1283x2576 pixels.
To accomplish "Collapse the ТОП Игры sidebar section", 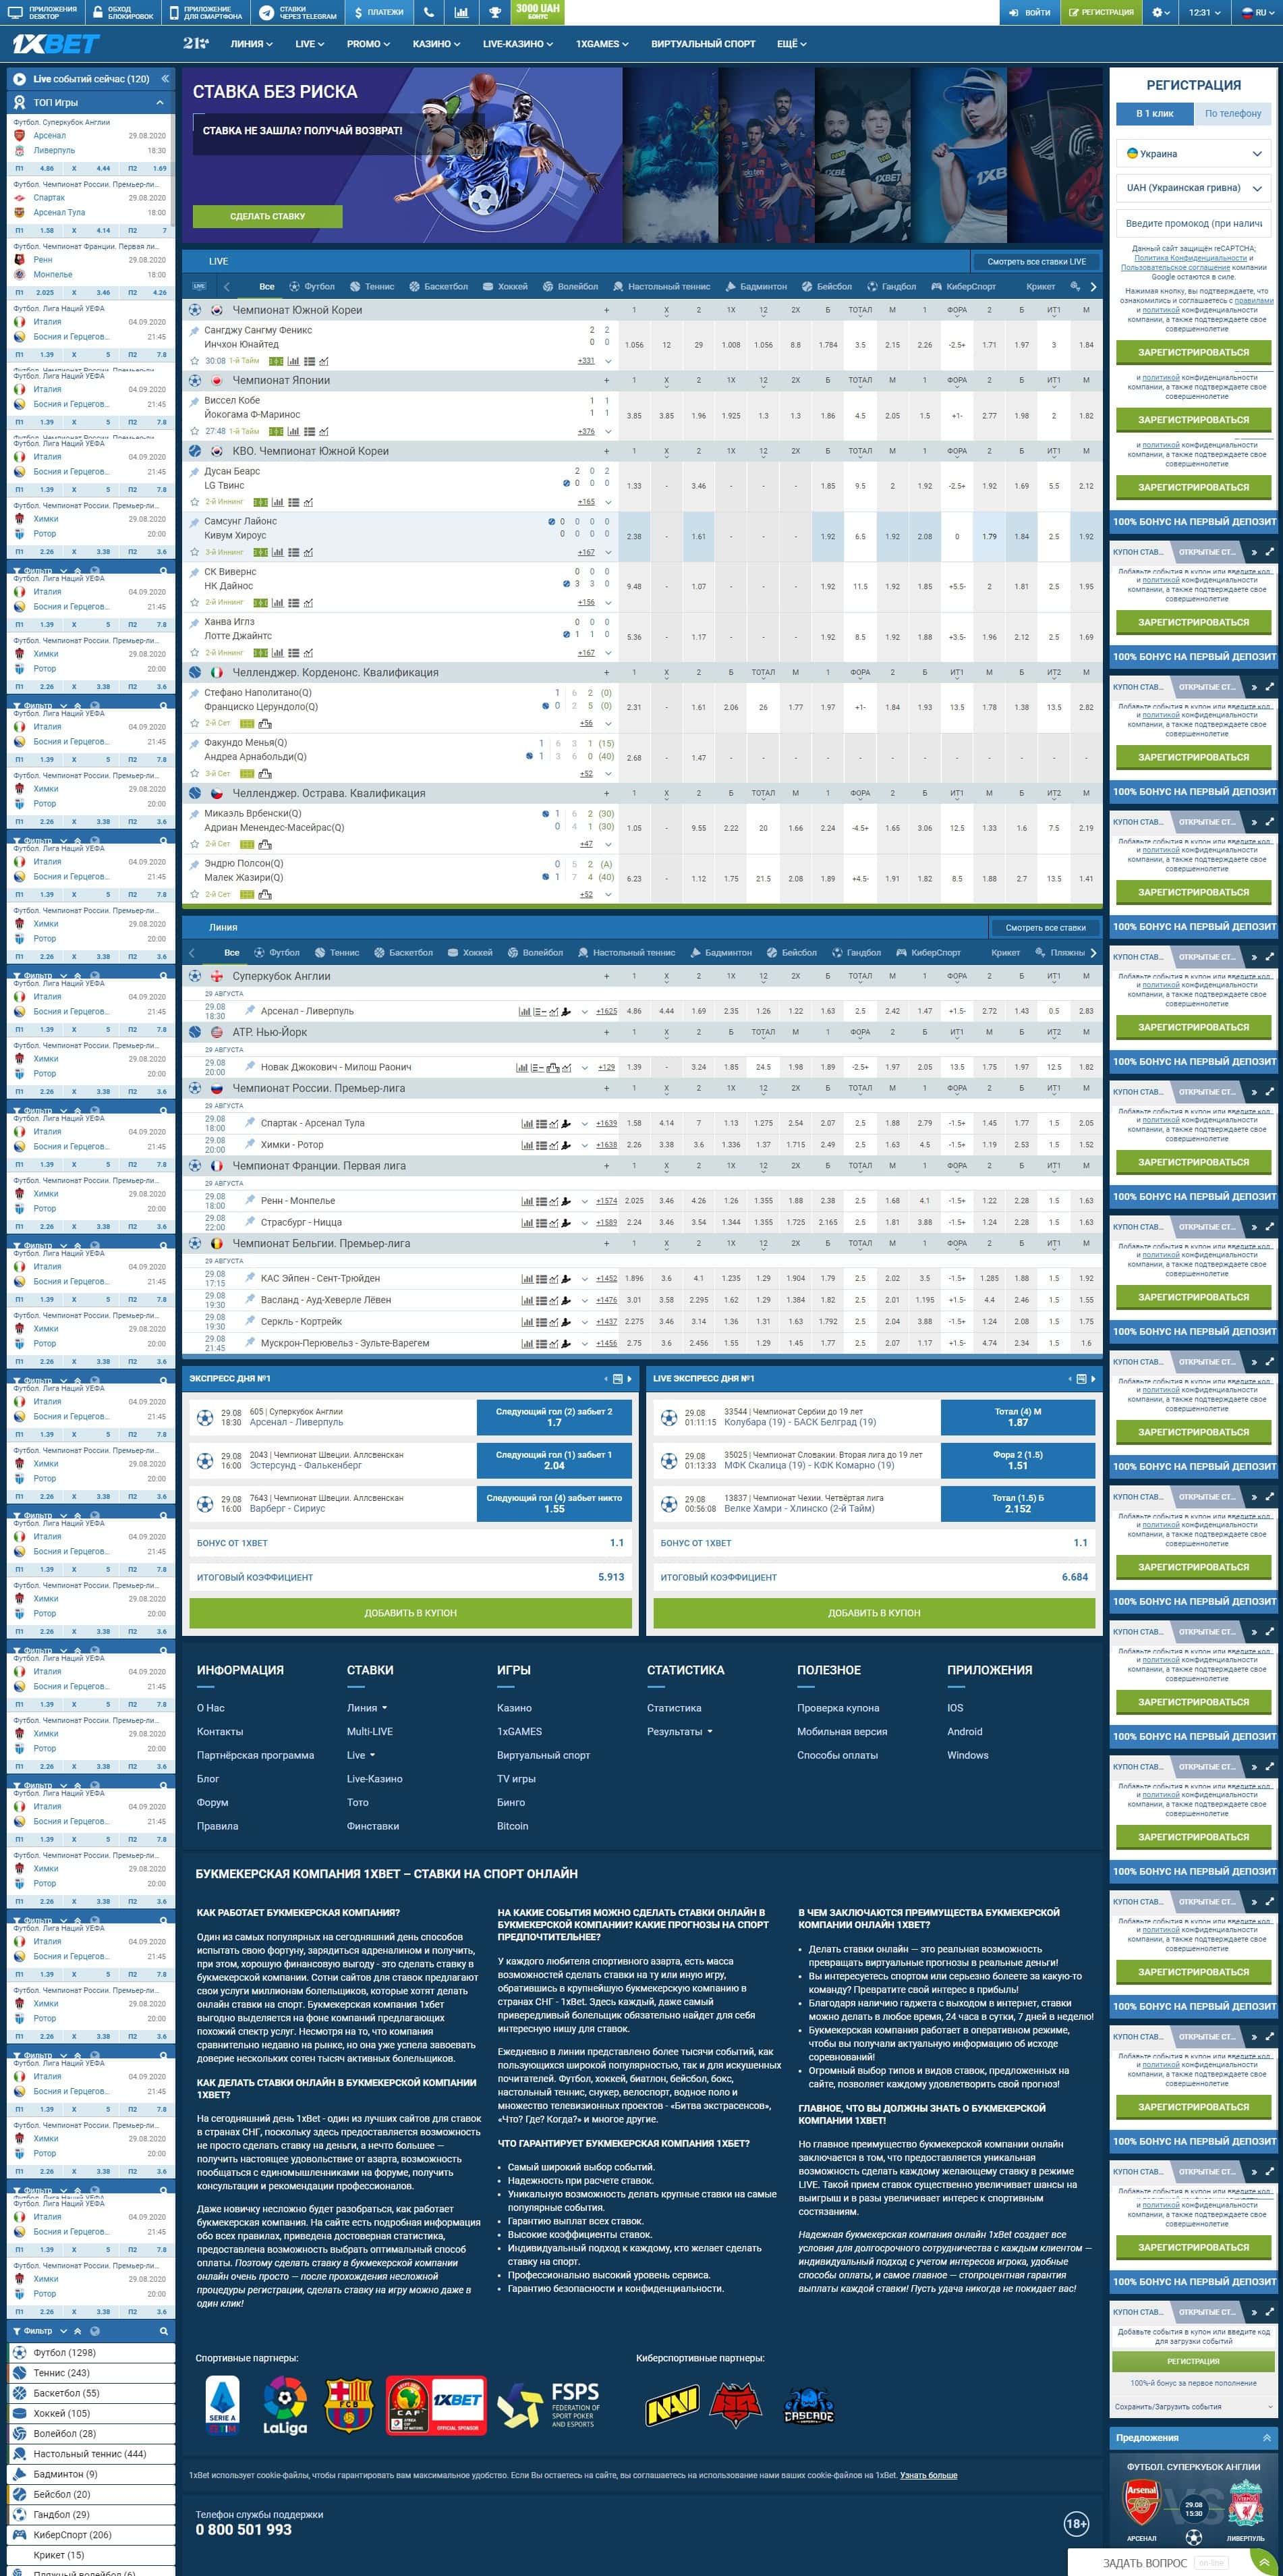I will coord(160,103).
